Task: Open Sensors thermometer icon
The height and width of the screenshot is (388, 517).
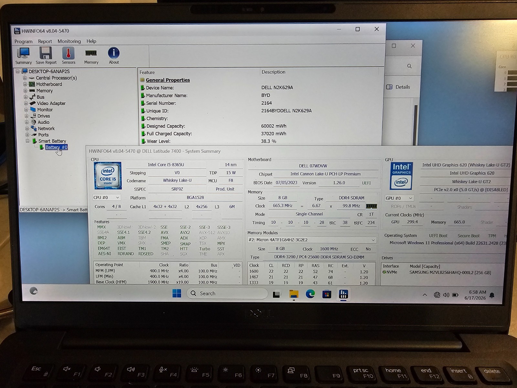Action: [68, 56]
